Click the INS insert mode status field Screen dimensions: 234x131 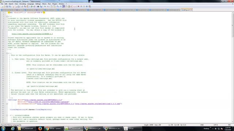click(x=229, y=125)
